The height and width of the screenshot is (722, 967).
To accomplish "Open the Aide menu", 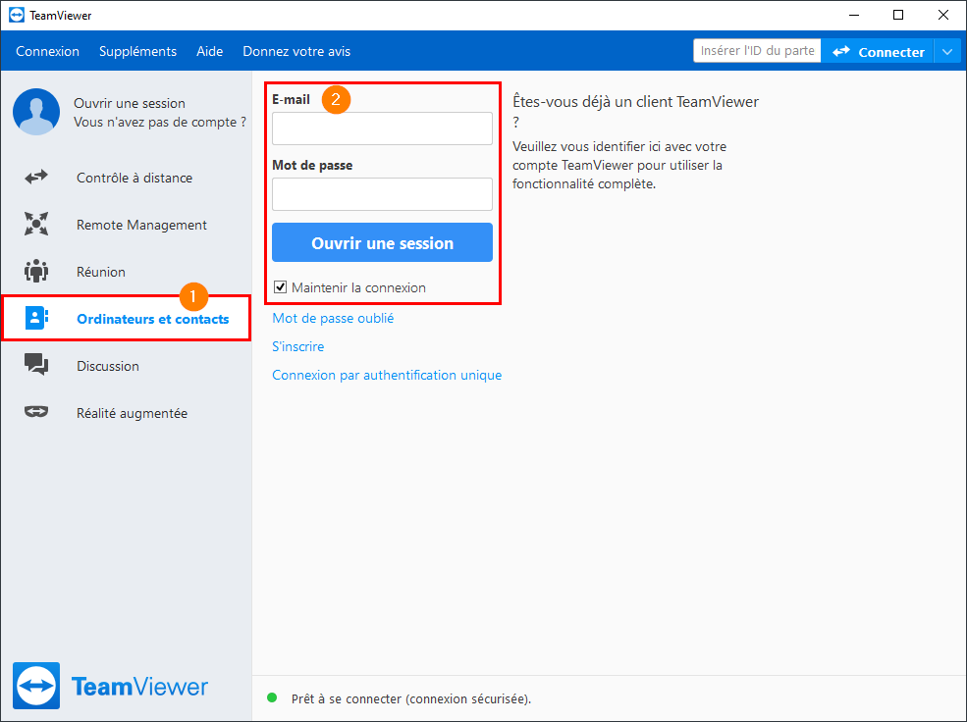I will coord(210,51).
